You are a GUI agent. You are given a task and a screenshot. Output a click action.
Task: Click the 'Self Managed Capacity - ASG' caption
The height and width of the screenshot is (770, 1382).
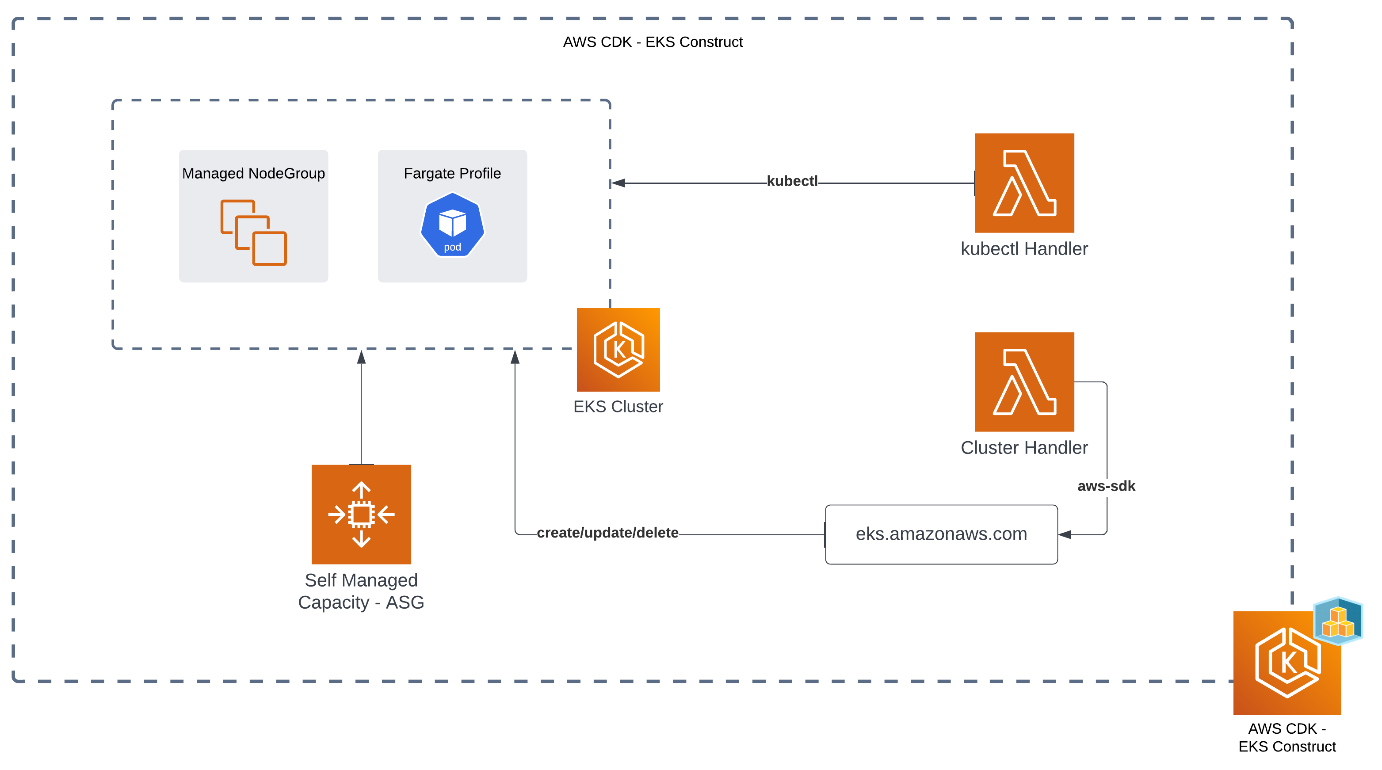(x=361, y=591)
